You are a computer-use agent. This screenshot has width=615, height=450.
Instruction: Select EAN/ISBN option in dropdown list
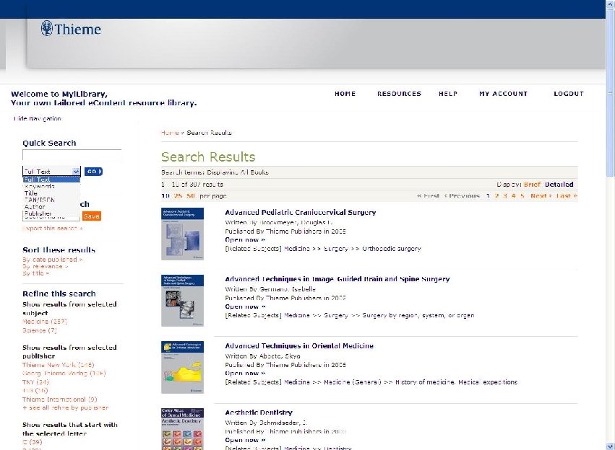pyautogui.click(x=51, y=200)
